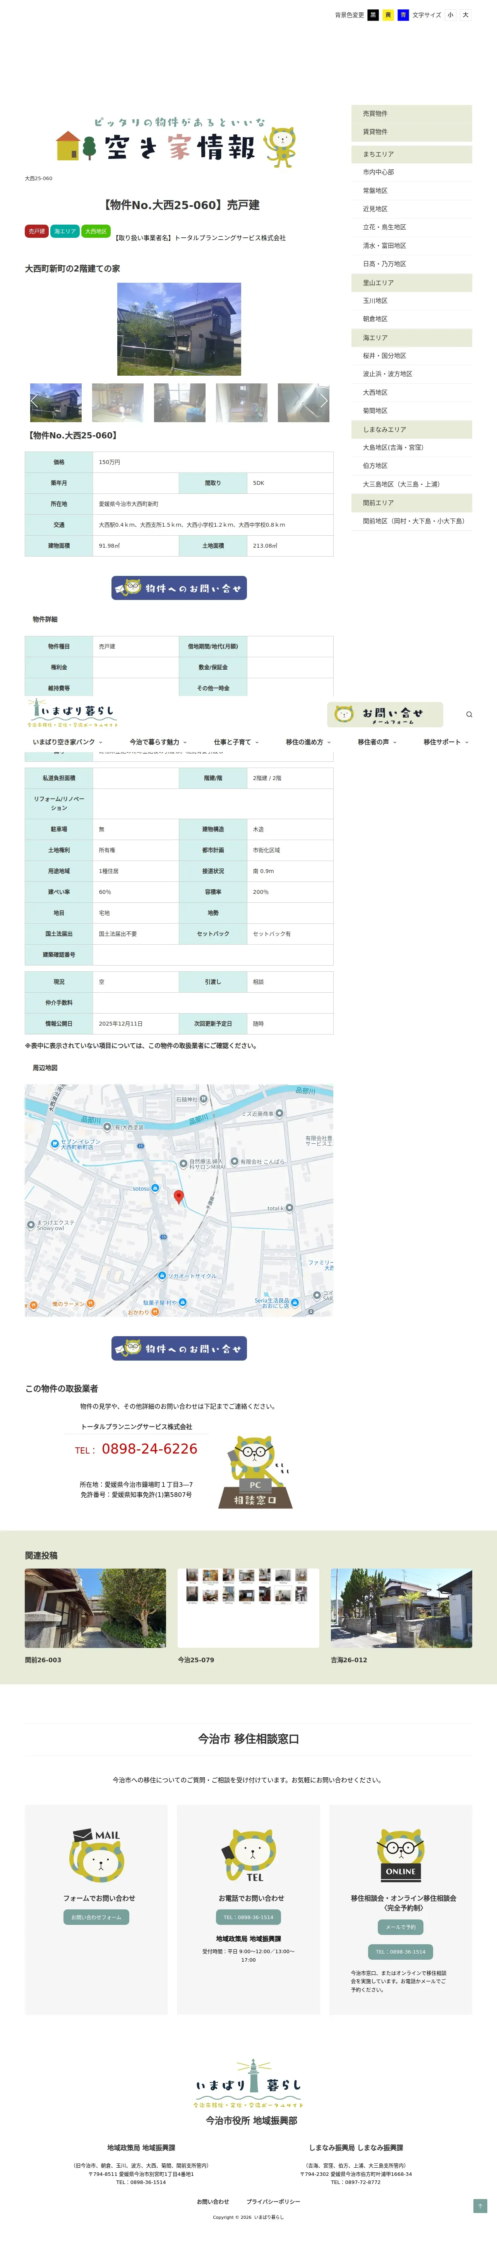Select 桜井・国分地区 in the sidebar

coord(412,356)
